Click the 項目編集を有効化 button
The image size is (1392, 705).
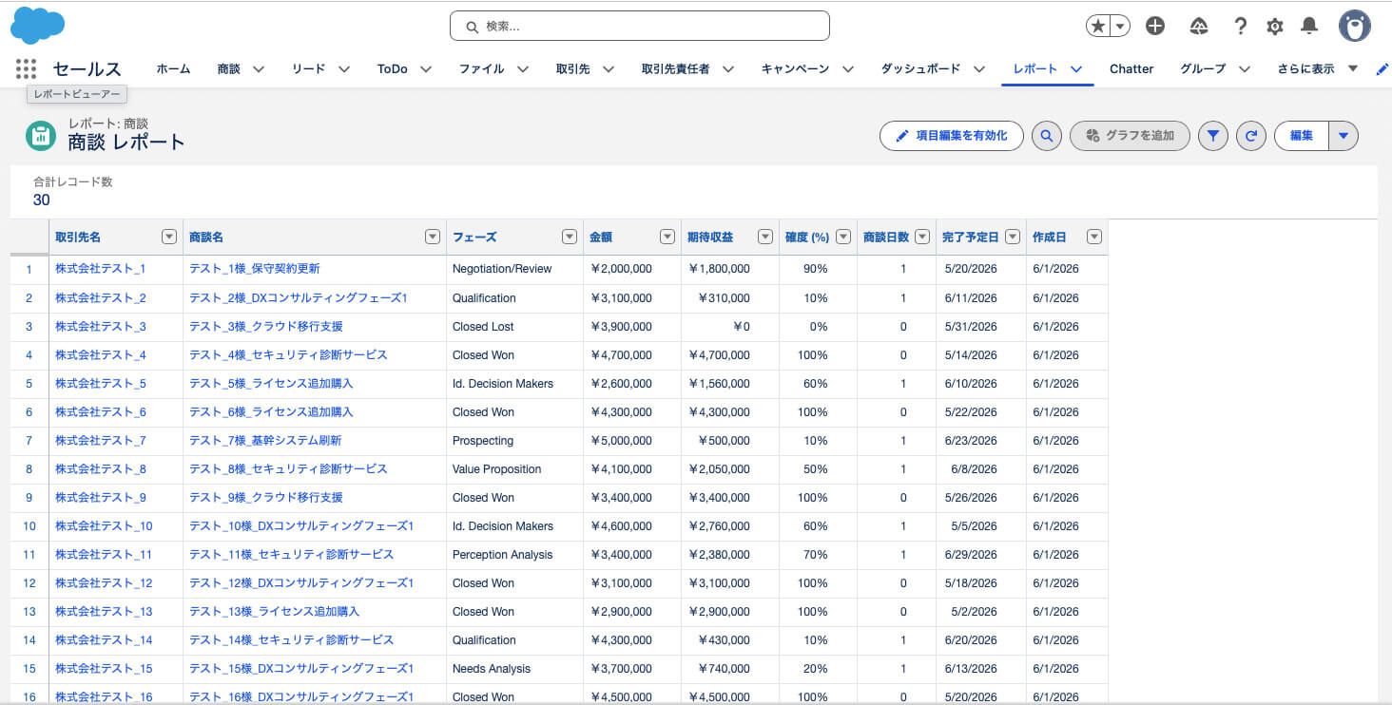(x=952, y=136)
